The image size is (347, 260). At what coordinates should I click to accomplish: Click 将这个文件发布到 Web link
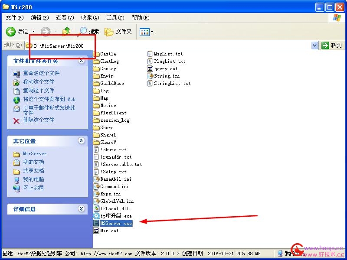[49, 99]
